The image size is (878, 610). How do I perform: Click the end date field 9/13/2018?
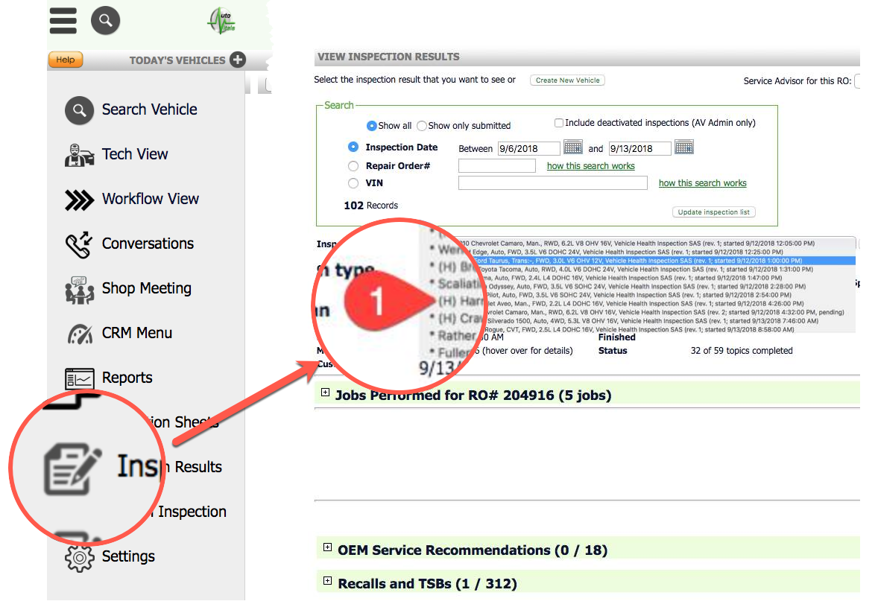(x=639, y=149)
